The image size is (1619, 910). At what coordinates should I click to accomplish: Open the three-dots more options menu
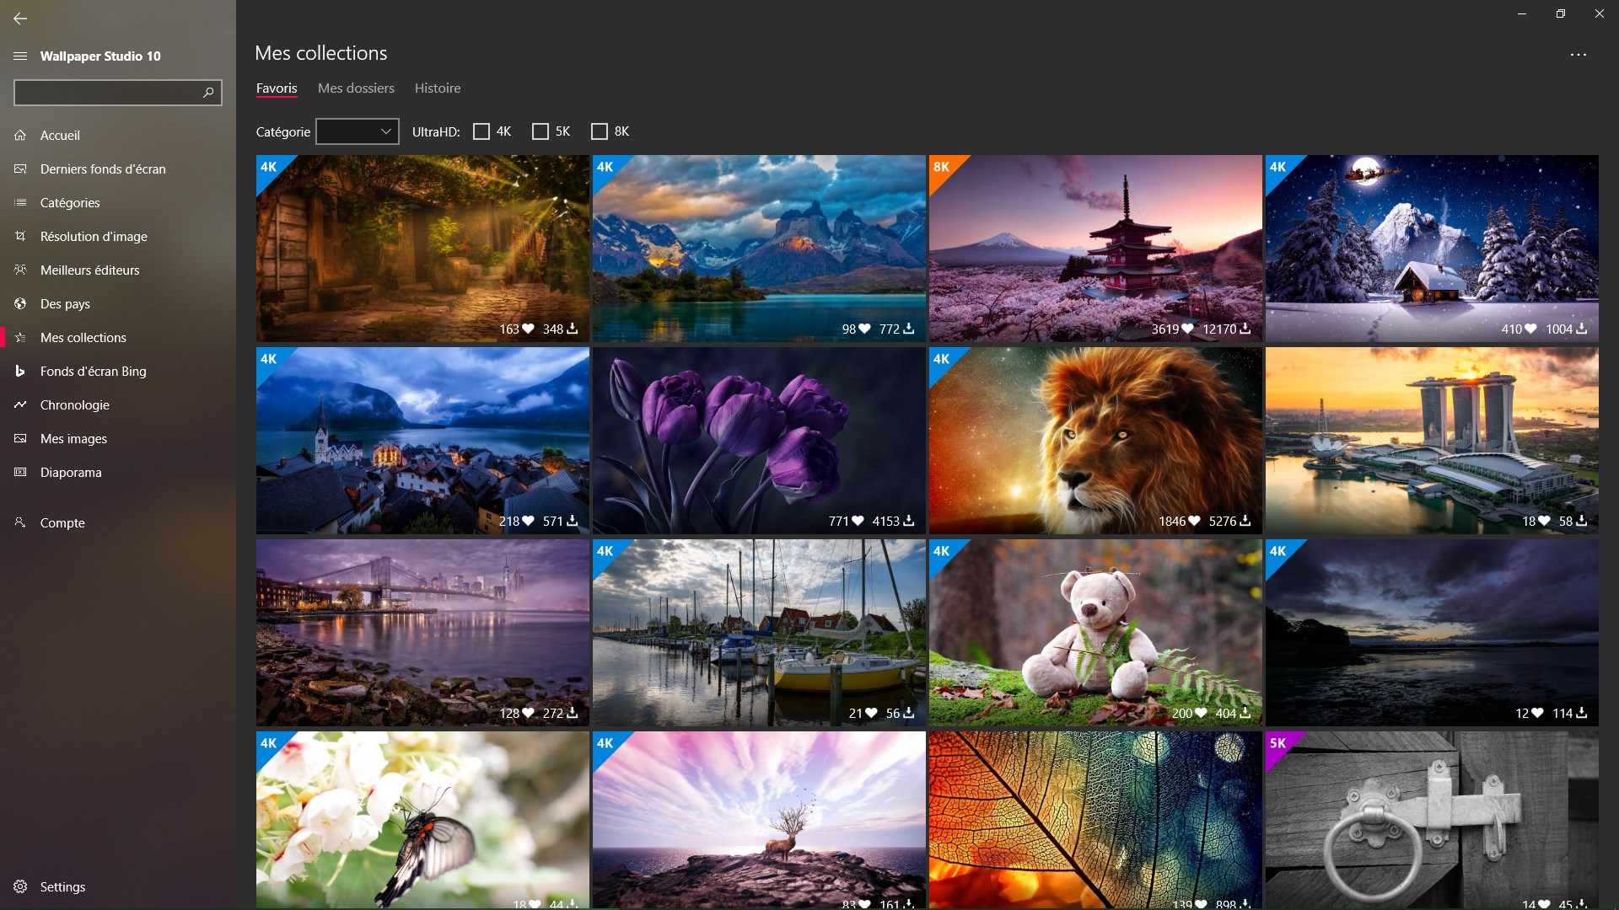(x=1578, y=55)
